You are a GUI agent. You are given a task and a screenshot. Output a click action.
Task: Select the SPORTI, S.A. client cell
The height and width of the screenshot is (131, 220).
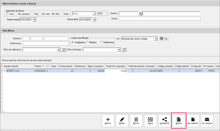click(20, 71)
